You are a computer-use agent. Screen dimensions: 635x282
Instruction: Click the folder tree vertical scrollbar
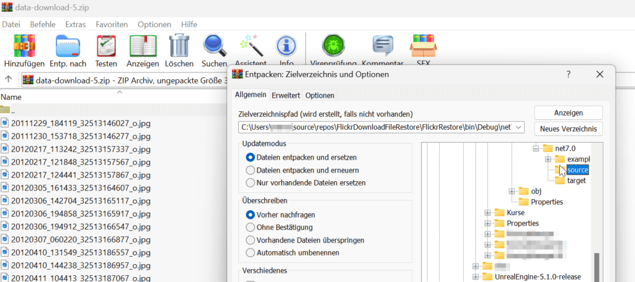(597, 266)
